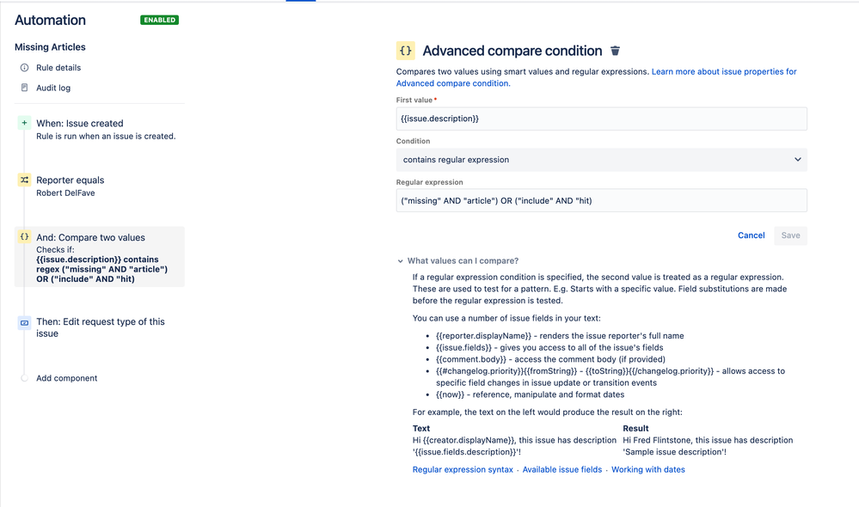Collapse the What values can I compare section

click(401, 261)
